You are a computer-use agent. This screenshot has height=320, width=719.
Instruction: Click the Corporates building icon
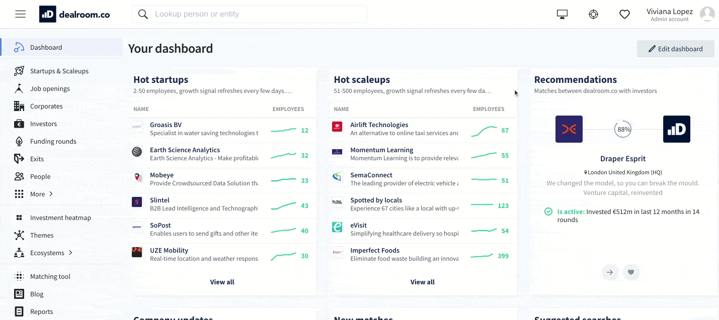[x=19, y=106]
